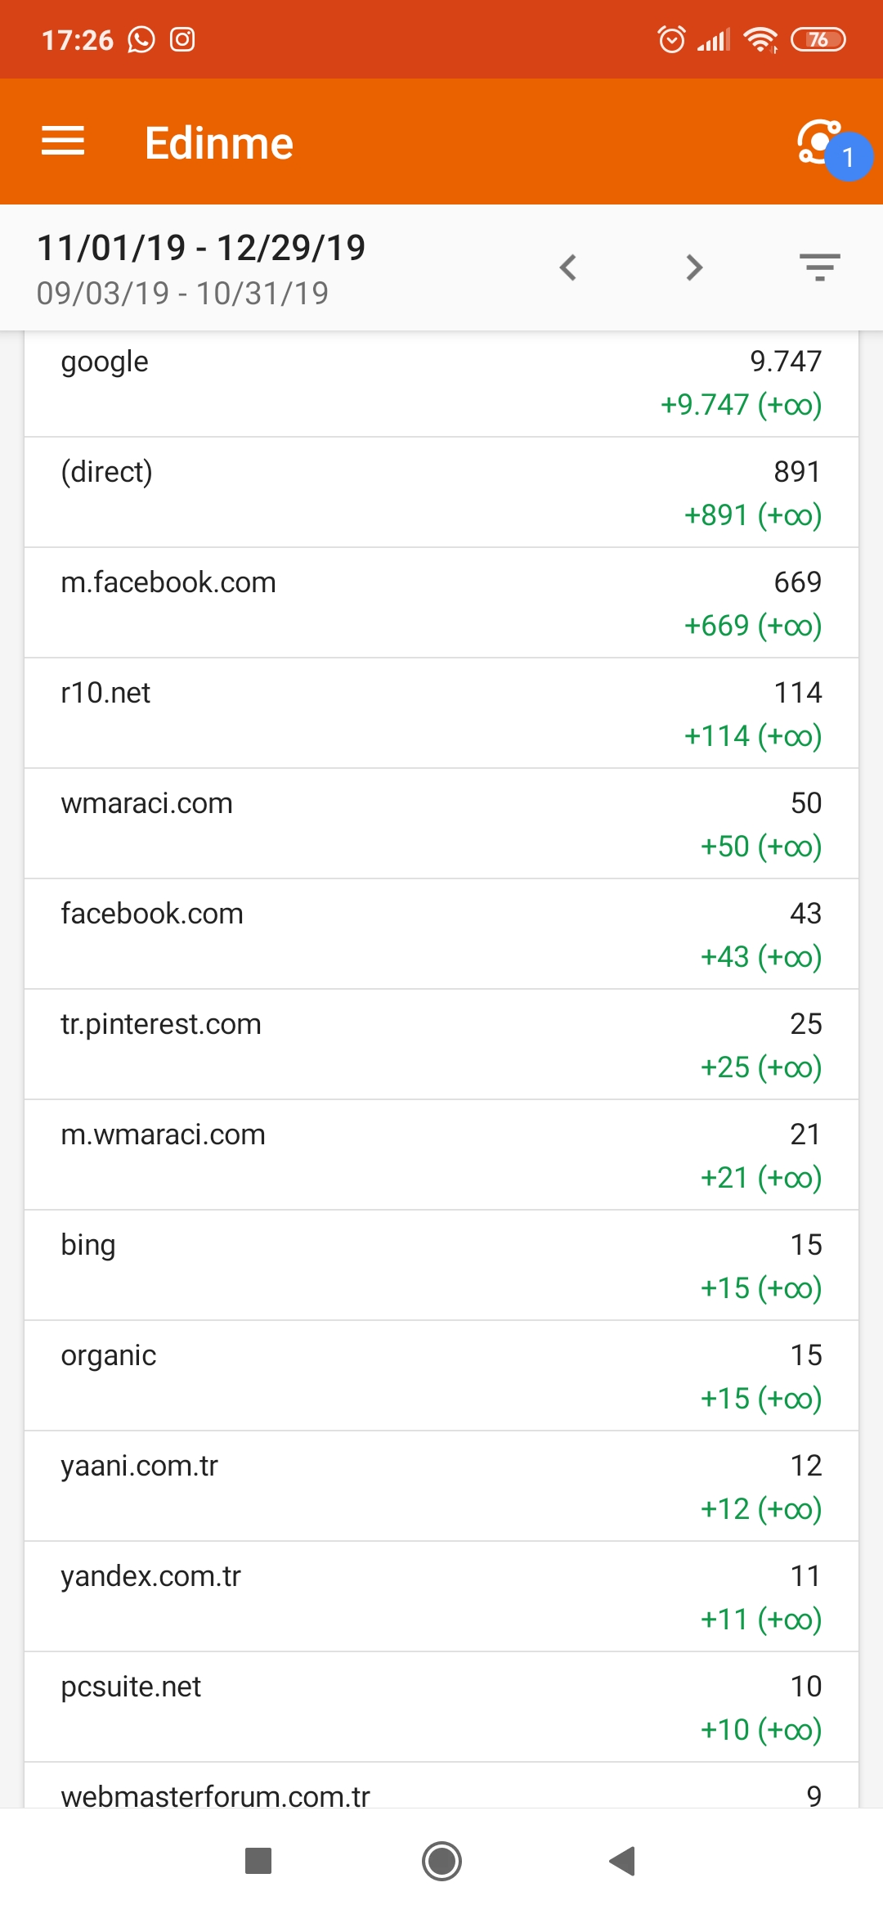Open the google source row
The height and width of the screenshot is (1914, 883).
pyautogui.click(x=441, y=383)
